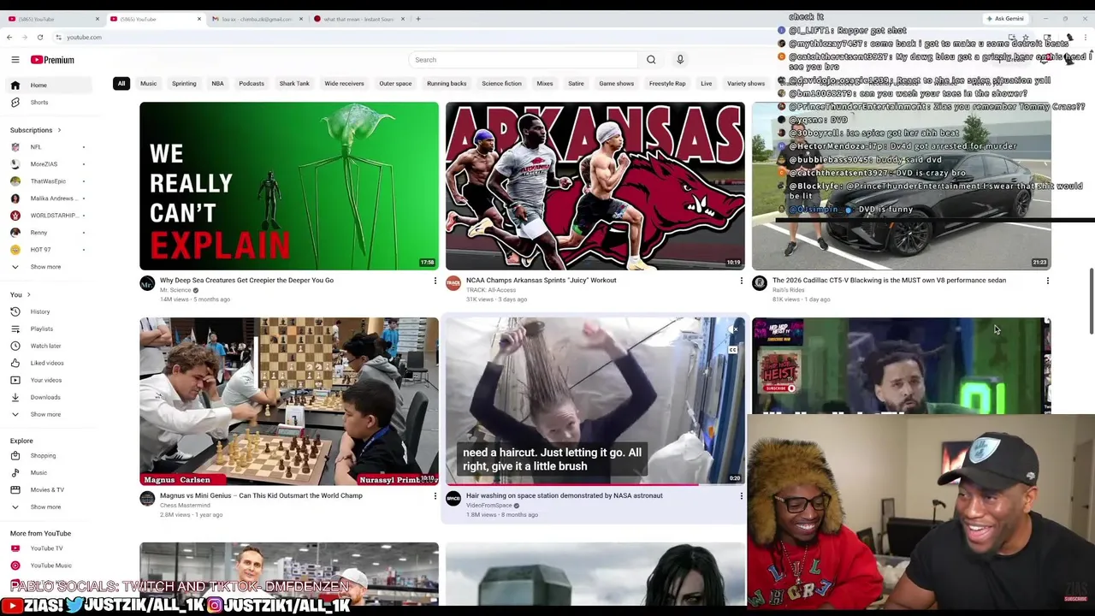Select the Outer space filter chip
Image resolution: width=1095 pixels, height=616 pixels.
coord(395,83)
